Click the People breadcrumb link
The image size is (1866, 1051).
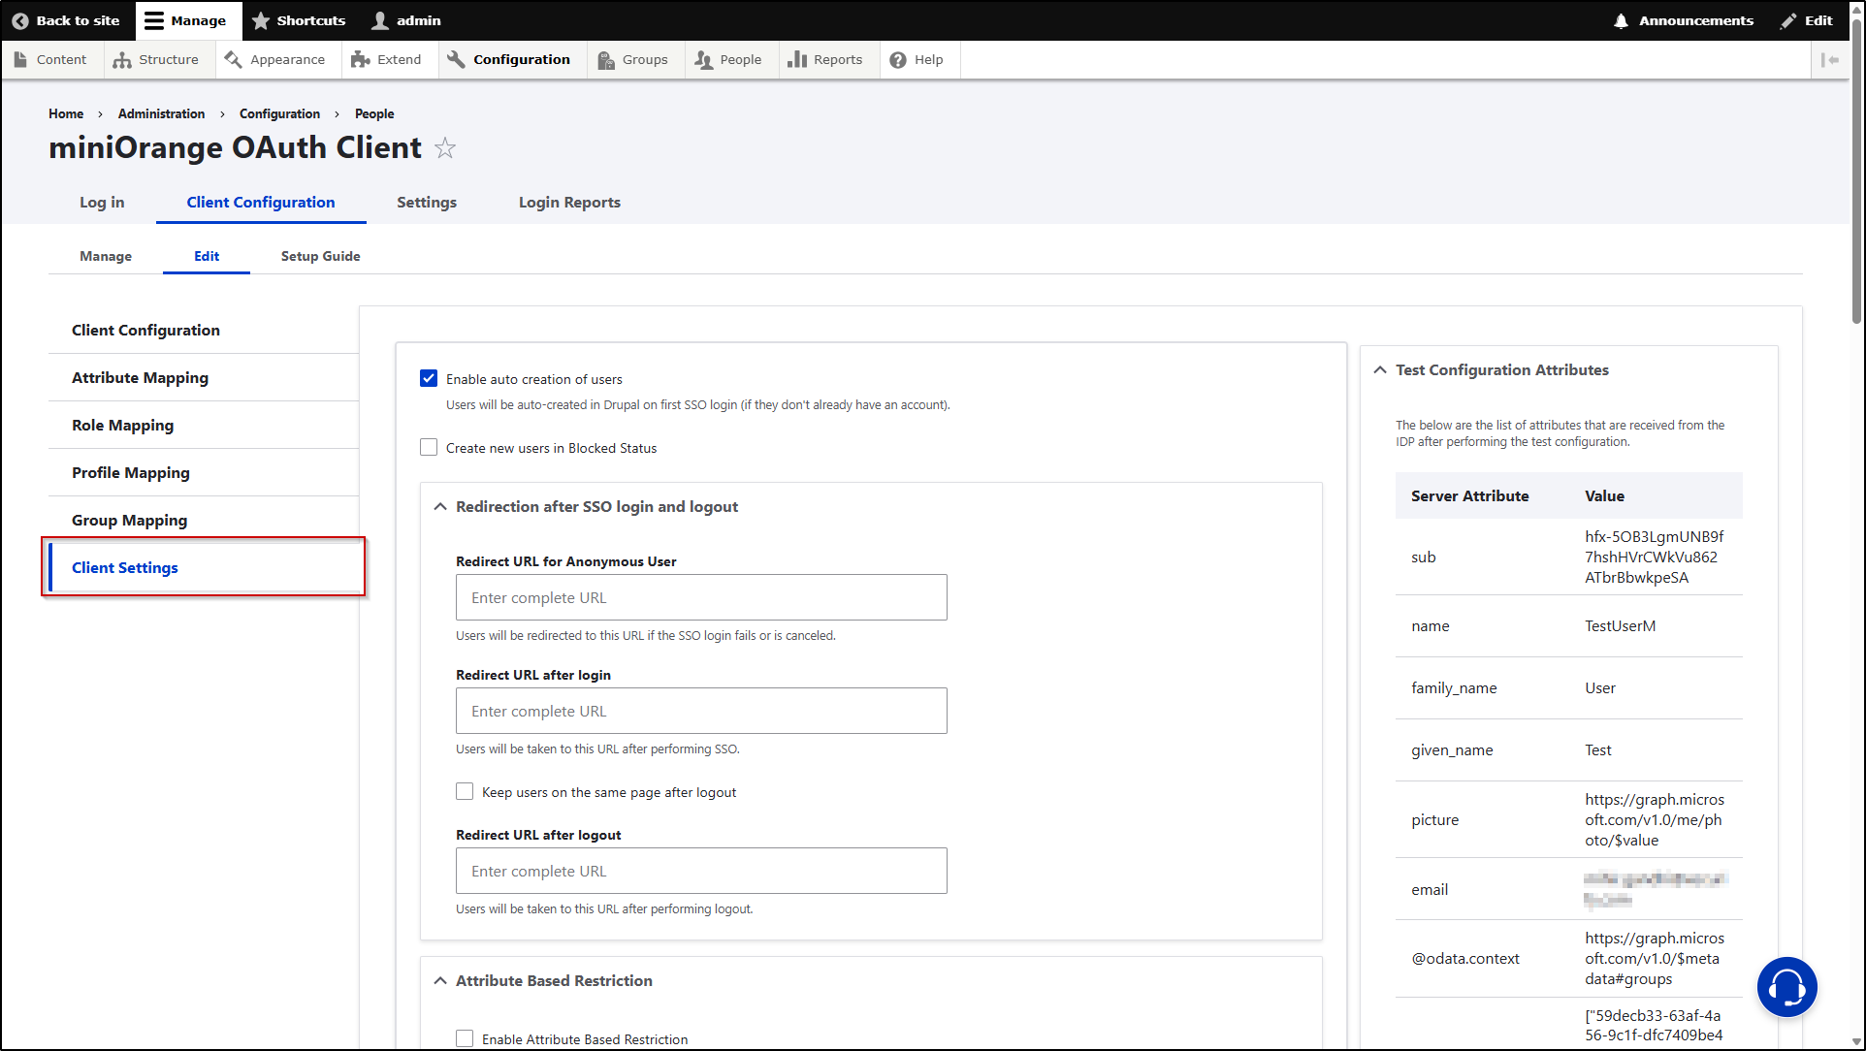[374, 113]
